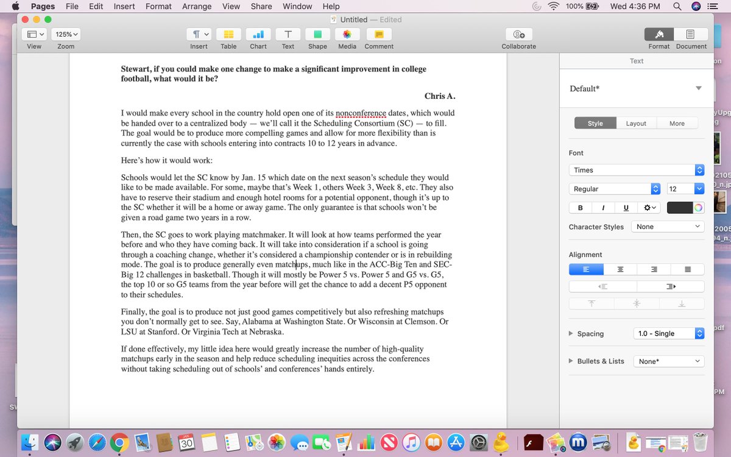Open the Regular typeface dropdown
731x457 pixels.
(x=615, y=189)
